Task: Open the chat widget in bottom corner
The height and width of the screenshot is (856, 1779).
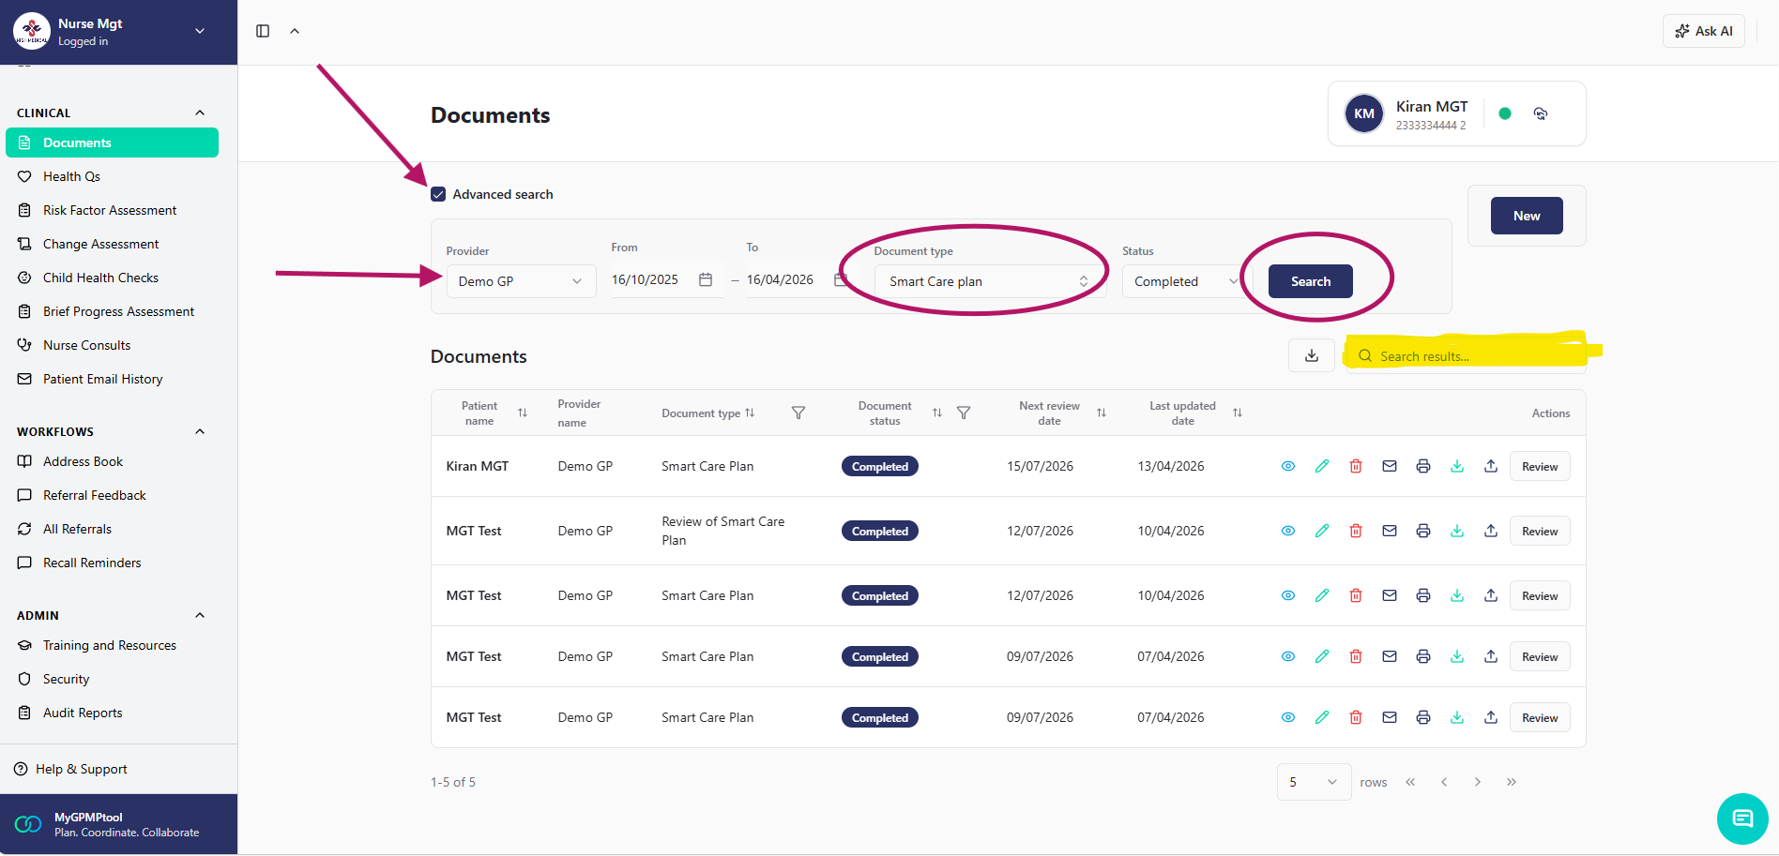Action: click(x=1741, y=818)
